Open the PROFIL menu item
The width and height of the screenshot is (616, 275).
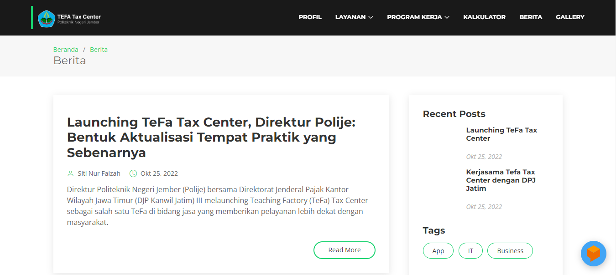pos(310,17)
